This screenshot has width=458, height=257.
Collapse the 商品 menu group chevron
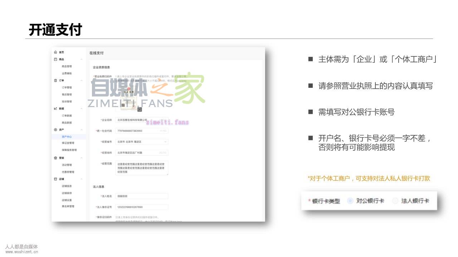[82, 59]
